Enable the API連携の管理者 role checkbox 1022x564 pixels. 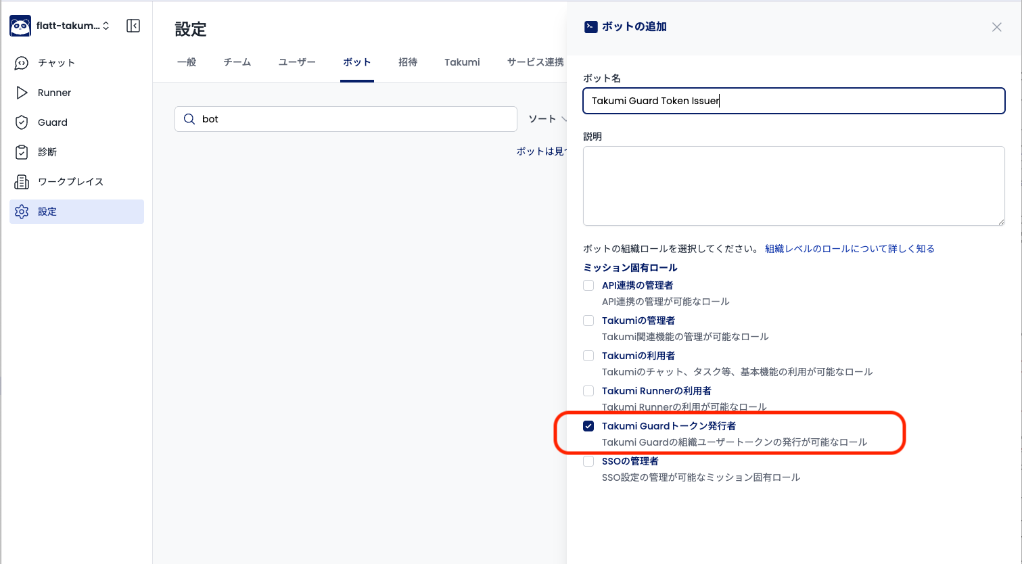588,285
